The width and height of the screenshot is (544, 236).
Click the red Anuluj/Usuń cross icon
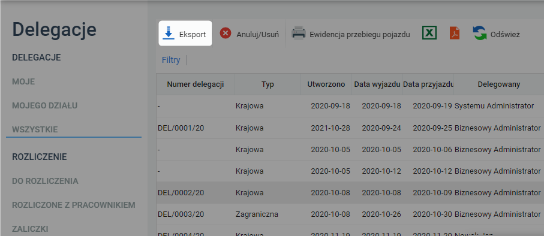click(x=226, y=34)
